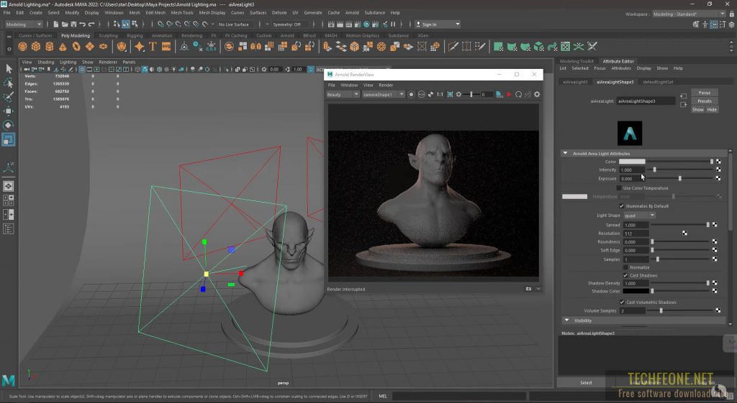Viewport: 737px width, 403px height.
Task: Create a polygon cylinder from the shelf
Action: point(50,47)
